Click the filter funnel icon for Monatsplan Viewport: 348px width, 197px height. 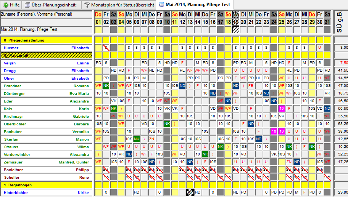point(87,5)
